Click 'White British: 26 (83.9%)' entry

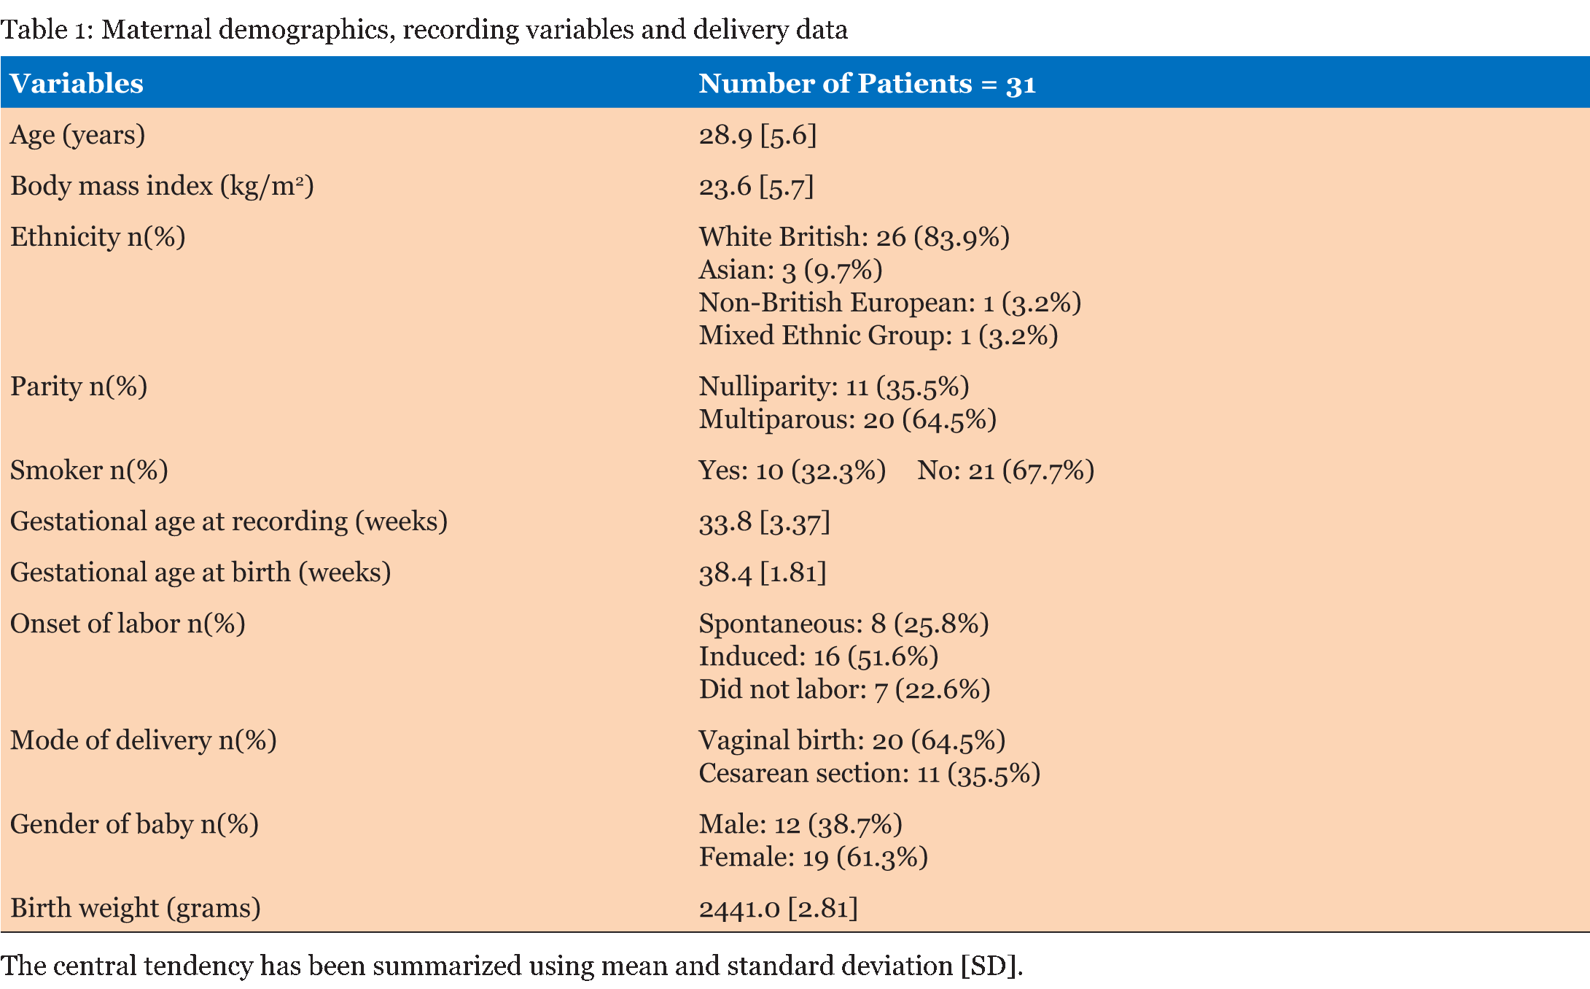click(x=854, y=238)
